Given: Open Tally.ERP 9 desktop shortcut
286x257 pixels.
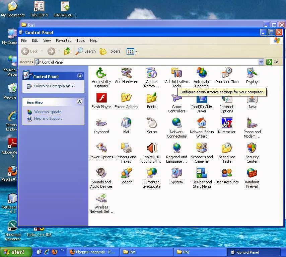Looking at the screenshot, I should click(x=39, y=9).
